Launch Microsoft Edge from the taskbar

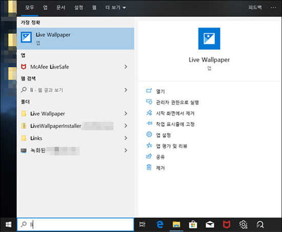pyautogui.click(x=159, y=225)
